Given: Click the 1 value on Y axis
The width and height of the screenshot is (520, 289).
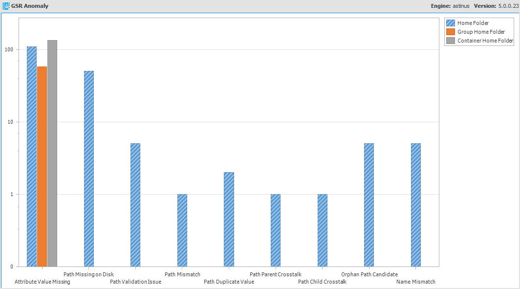Looking at the screenshot, I should pos(12,194).
